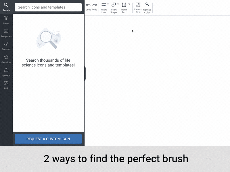
Task: Collapse the left panel with the edge handle
Action: 84,73
